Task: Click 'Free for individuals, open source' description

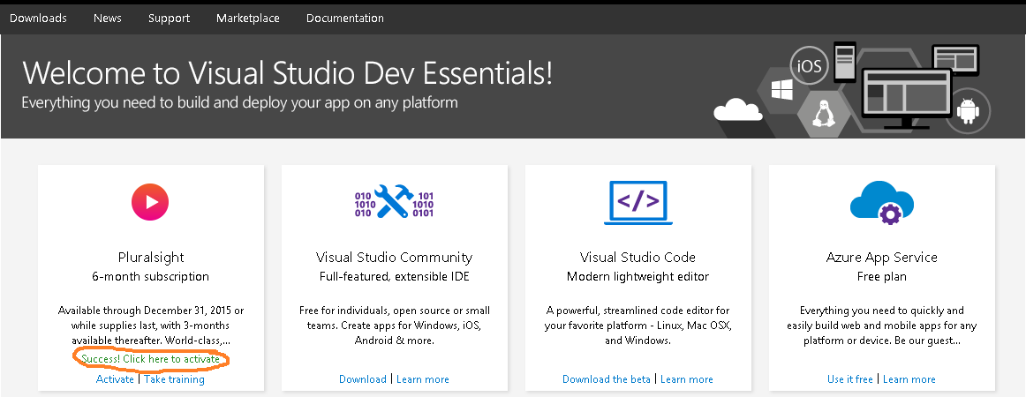Action: [394, 326]
